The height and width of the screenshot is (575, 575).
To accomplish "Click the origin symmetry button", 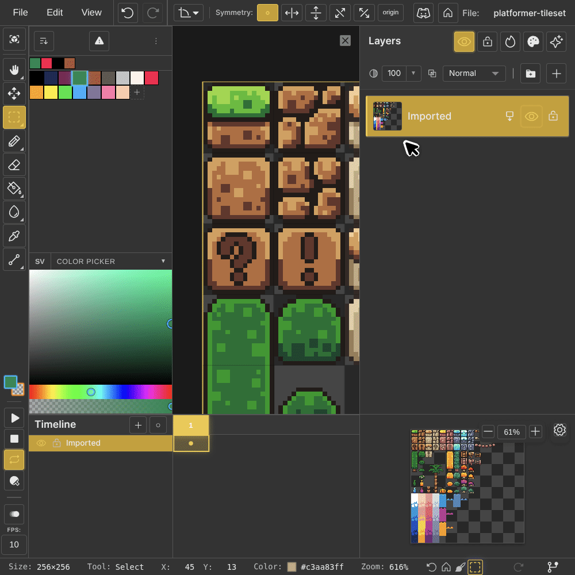I will click(x=390, y=13).
